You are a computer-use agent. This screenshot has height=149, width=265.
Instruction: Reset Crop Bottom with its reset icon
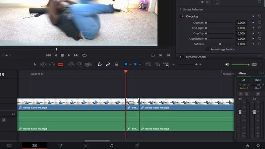[260, 38]
